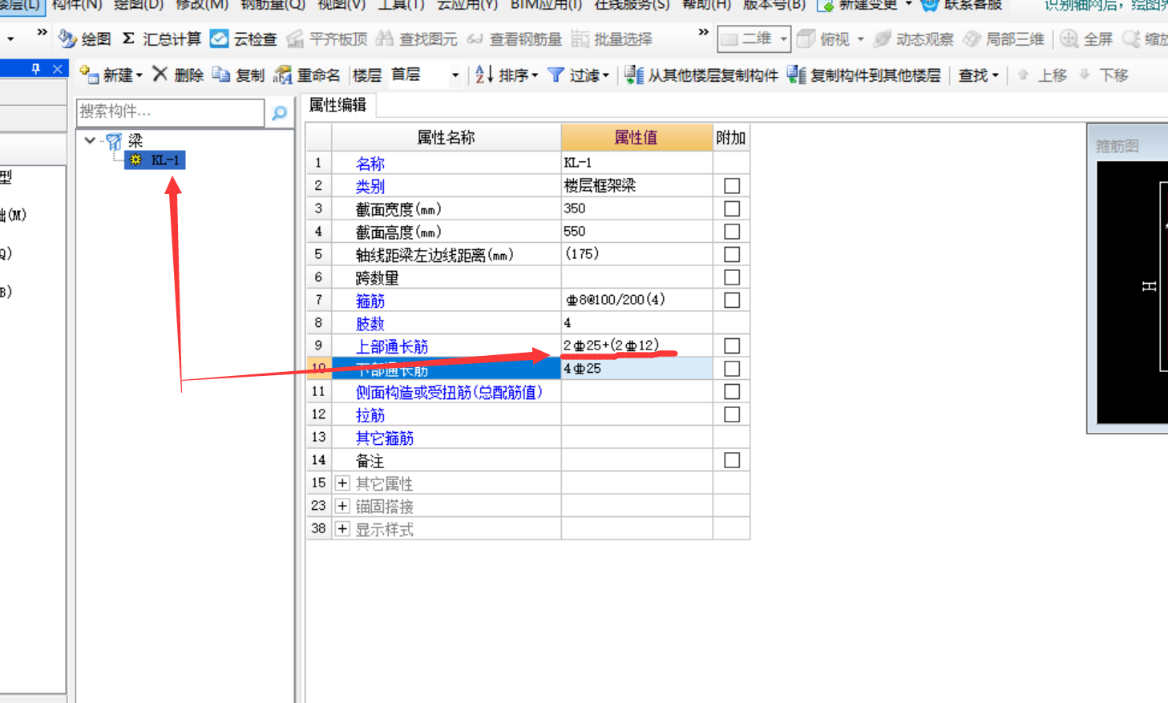This screenshot has width=1168, height=703.
Task: Rename component with 重命名
Action: (x=307, y=75)
